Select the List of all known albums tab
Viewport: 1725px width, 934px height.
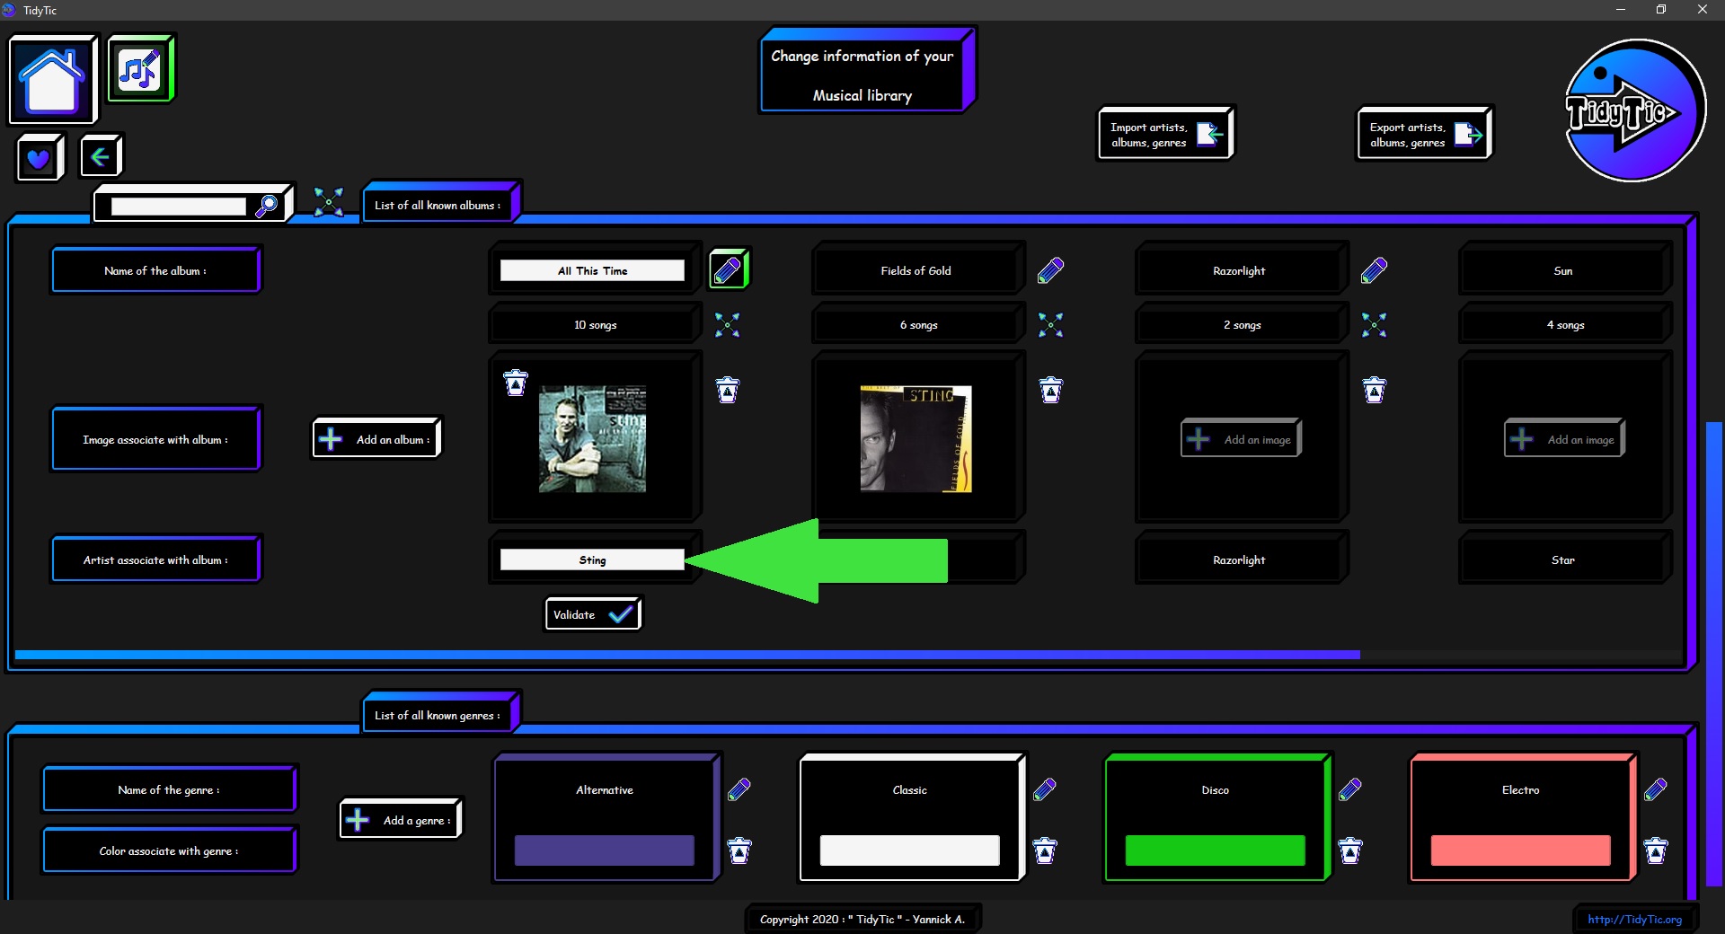click(x=438, y=205)
